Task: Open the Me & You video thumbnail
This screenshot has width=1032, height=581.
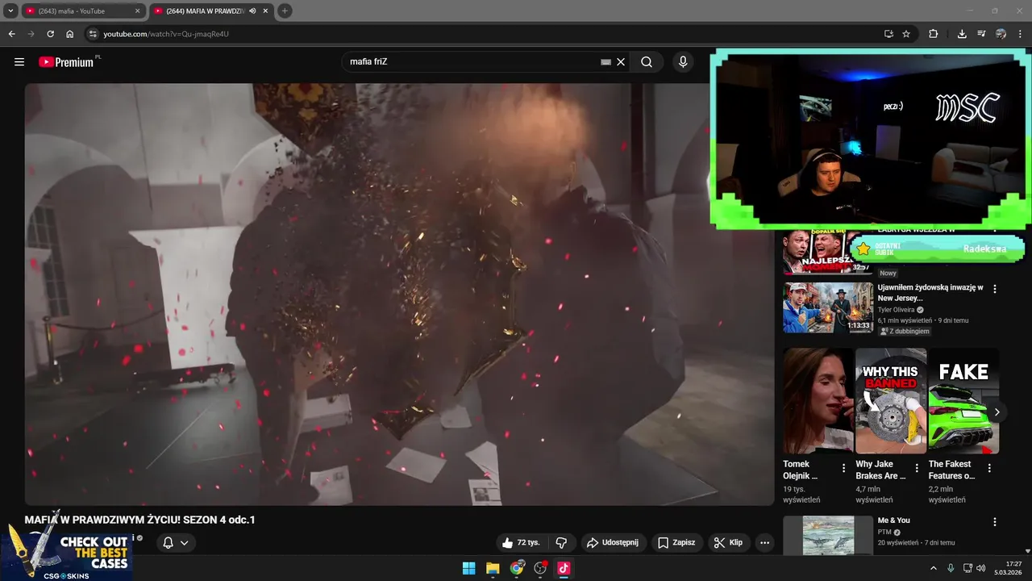Action: (x=828, y=535)
